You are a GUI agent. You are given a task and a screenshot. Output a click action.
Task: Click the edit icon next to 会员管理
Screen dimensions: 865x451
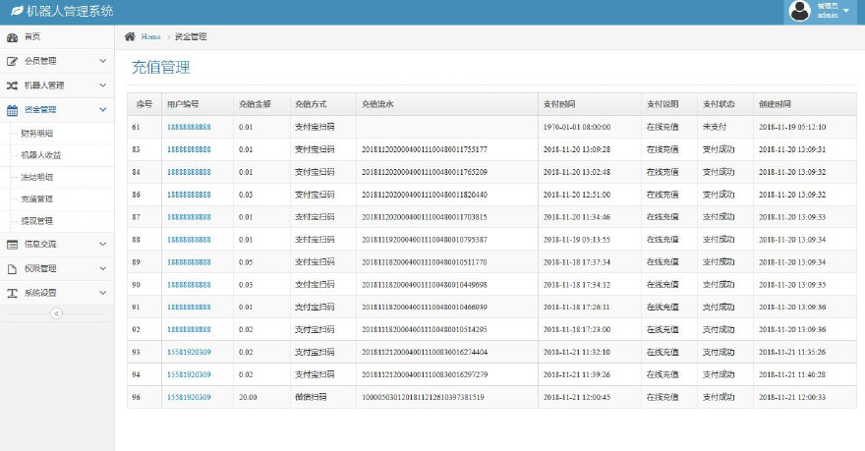(x=13, y=61)
